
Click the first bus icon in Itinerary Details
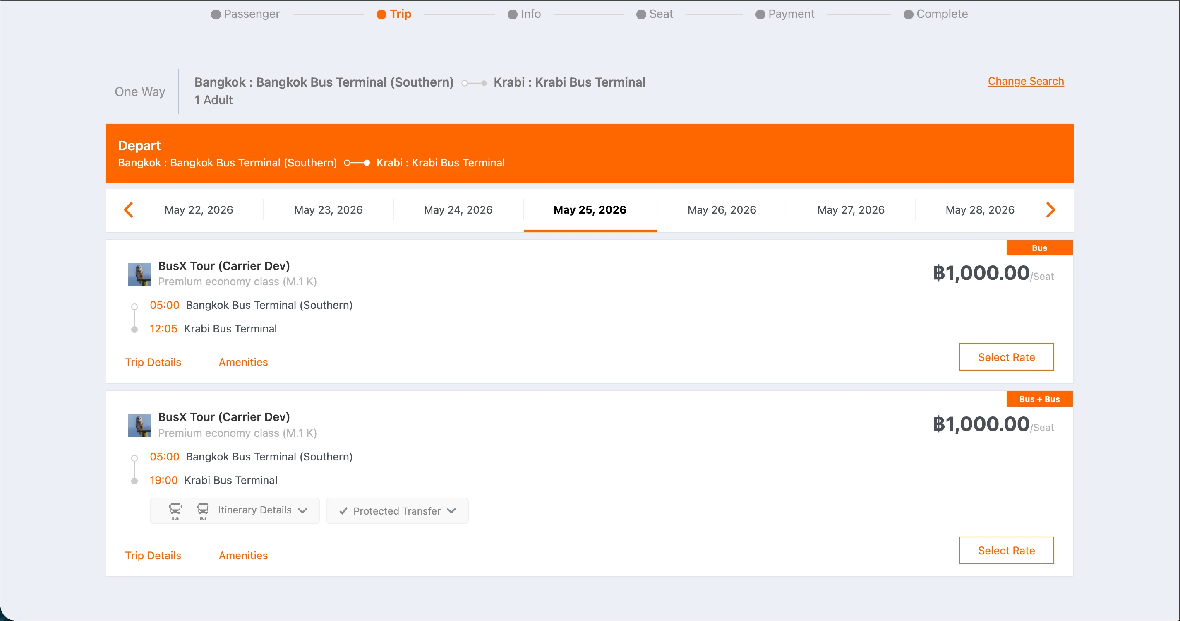[x=175, y=510]
